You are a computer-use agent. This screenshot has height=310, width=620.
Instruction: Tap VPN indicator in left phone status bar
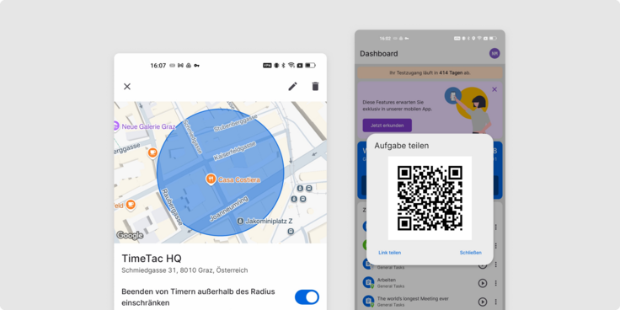pos(267,65)
